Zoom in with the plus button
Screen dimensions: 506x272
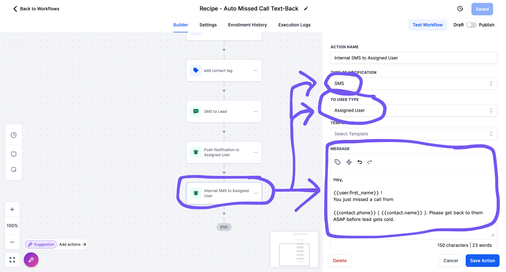(12, 210)
